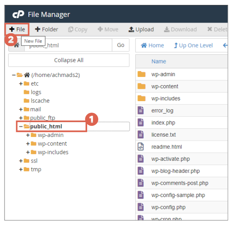Click the wp-activate.php file icon
This screenshot has width=232, height=225.
coord(140,159)
